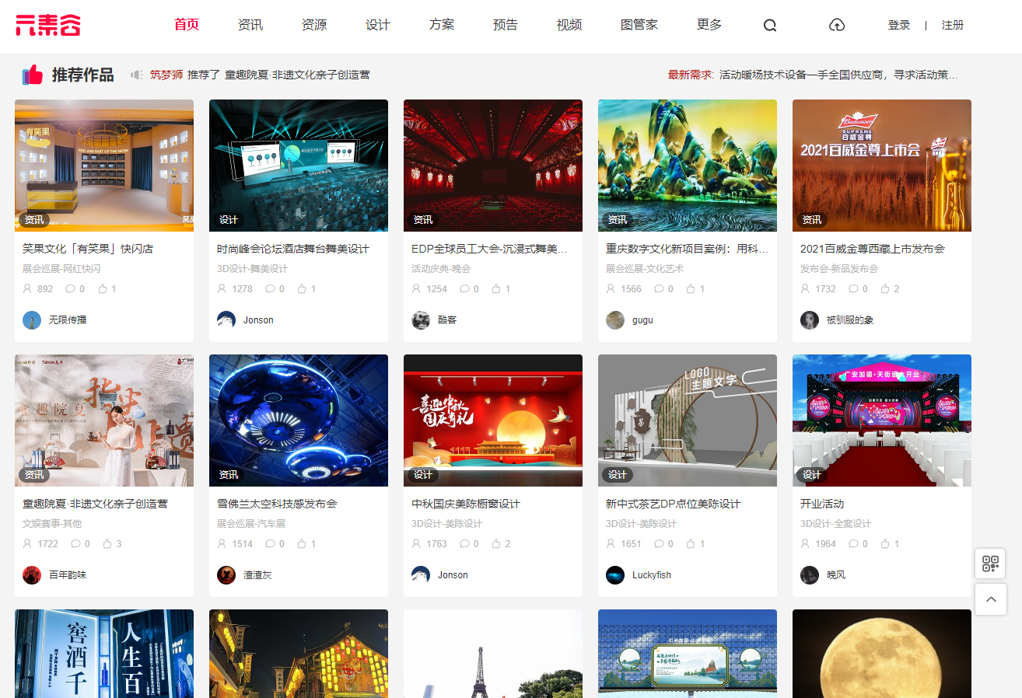Click the 元素谷 site logo
The image size is (1022, 698).
[48, 25]
